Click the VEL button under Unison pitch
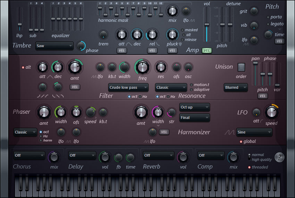The height and width of the screenshot is (198, 295). point(263,96)
